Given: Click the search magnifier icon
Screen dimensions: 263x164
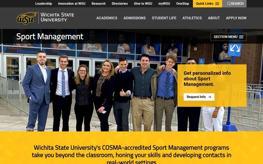Looking at the screenshot, I should tap(229, 4).
